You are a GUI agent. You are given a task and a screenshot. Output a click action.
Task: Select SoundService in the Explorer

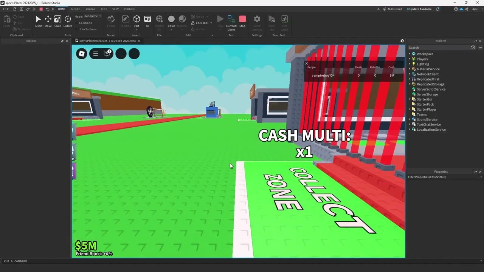(x=427, y=119)
